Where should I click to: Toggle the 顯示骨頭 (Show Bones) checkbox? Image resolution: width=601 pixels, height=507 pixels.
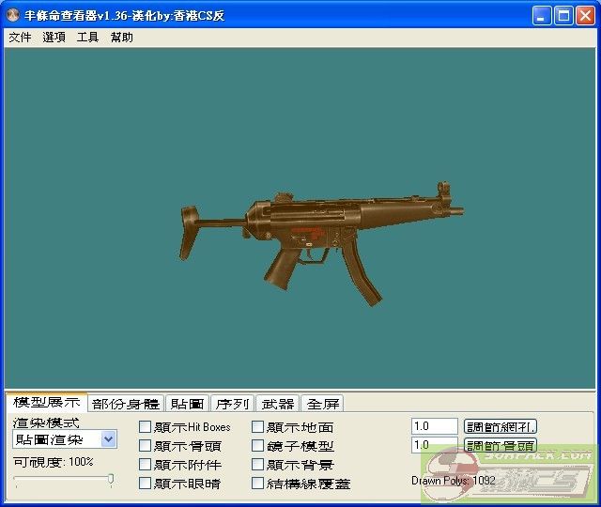(146, 446)
